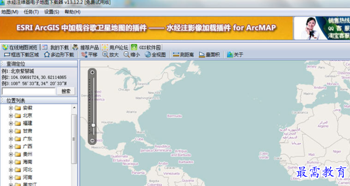Image resolution: width=350 pixels, height=186 pixels.
Task: Switch to 我的下载 tab
Action: tap(56, 47)
